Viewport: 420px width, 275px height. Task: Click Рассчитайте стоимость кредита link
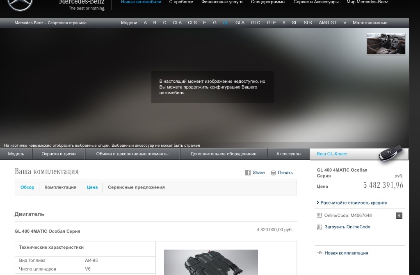354,203
